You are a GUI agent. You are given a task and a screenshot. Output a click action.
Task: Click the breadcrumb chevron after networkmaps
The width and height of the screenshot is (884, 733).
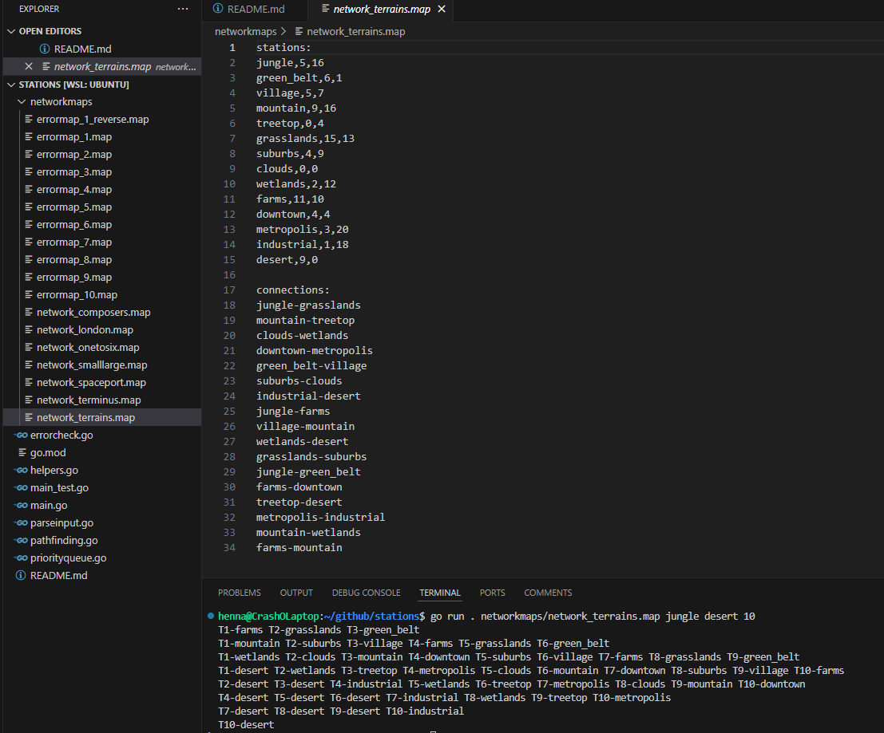point(283,32)
